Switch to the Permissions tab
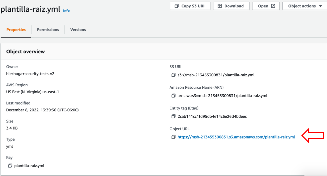Screen dimensions: 327x176 (x=48, y=30)
